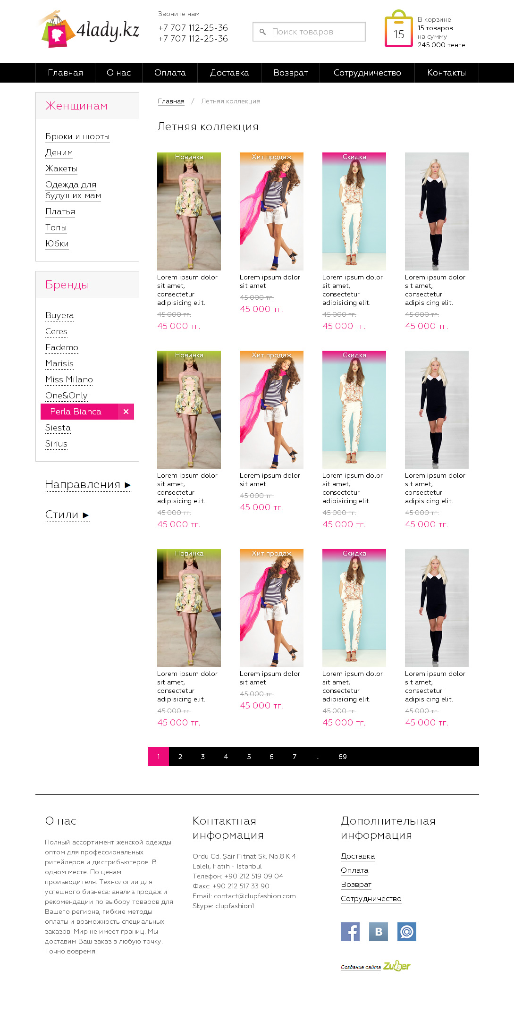Click the Zuber site creator logo
Screen dimensions: 514x1012
tap(396, 966)
